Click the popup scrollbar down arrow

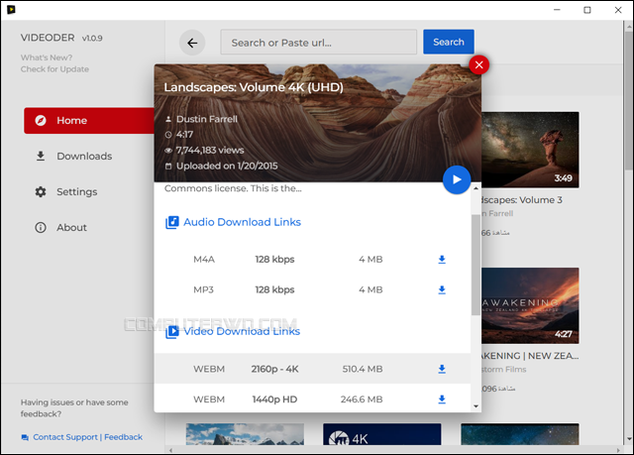(x=475, y=406)
